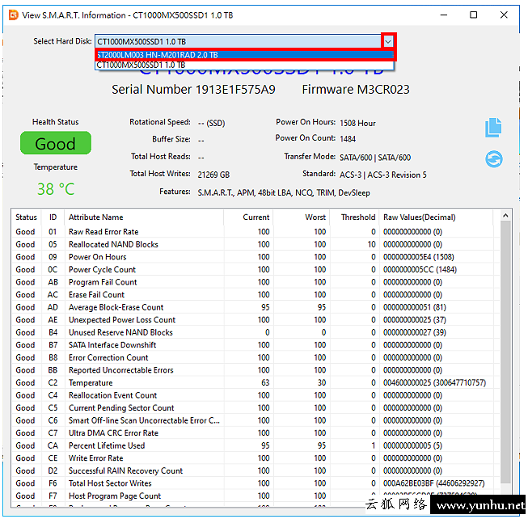Viewport: 528px width, 523px height.
Task: Select the Write Error Rate row
Action: [x=256, y=458]
